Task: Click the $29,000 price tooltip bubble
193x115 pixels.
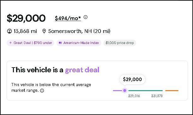Action: (x=132, y=79)
